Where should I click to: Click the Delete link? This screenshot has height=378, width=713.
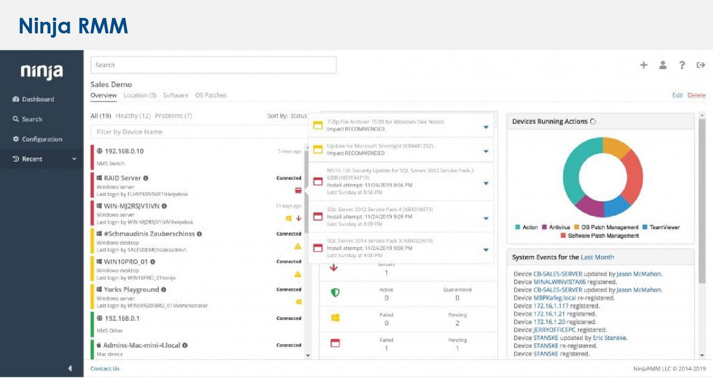(x=697, y=95)
